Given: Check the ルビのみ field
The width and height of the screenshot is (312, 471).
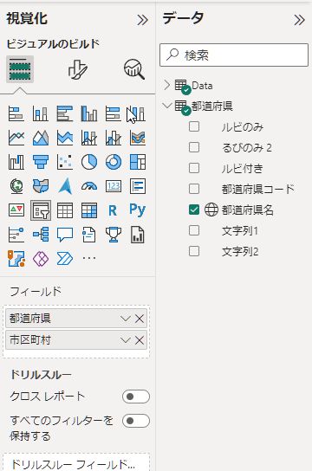Looking at the screenshot, I should tap(194, 126).
